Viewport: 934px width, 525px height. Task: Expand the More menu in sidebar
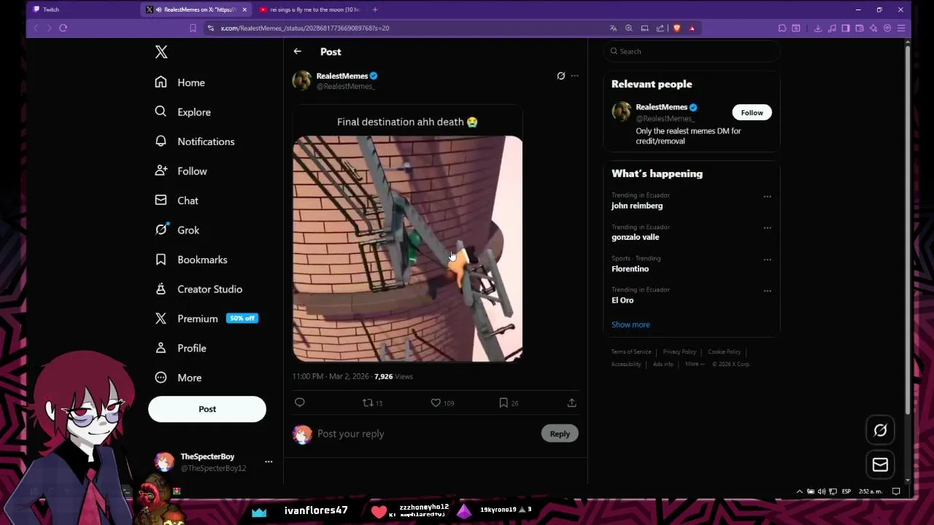click(x=178, y=378)
